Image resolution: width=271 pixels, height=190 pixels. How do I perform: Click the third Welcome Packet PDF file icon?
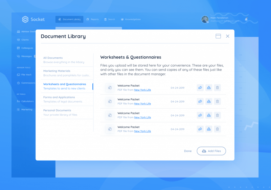[x=110, y=115]
